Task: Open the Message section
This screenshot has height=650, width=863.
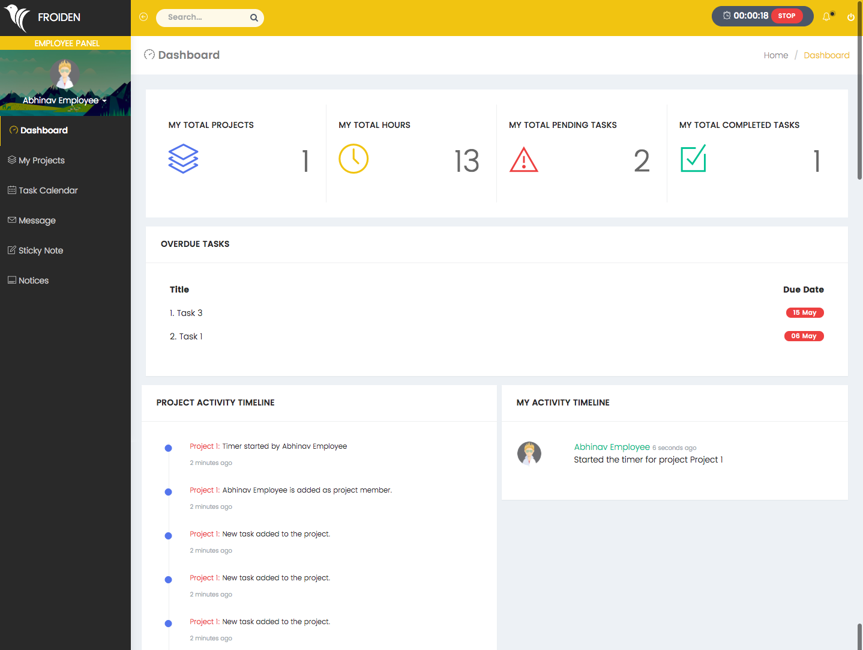Action: 37,220
